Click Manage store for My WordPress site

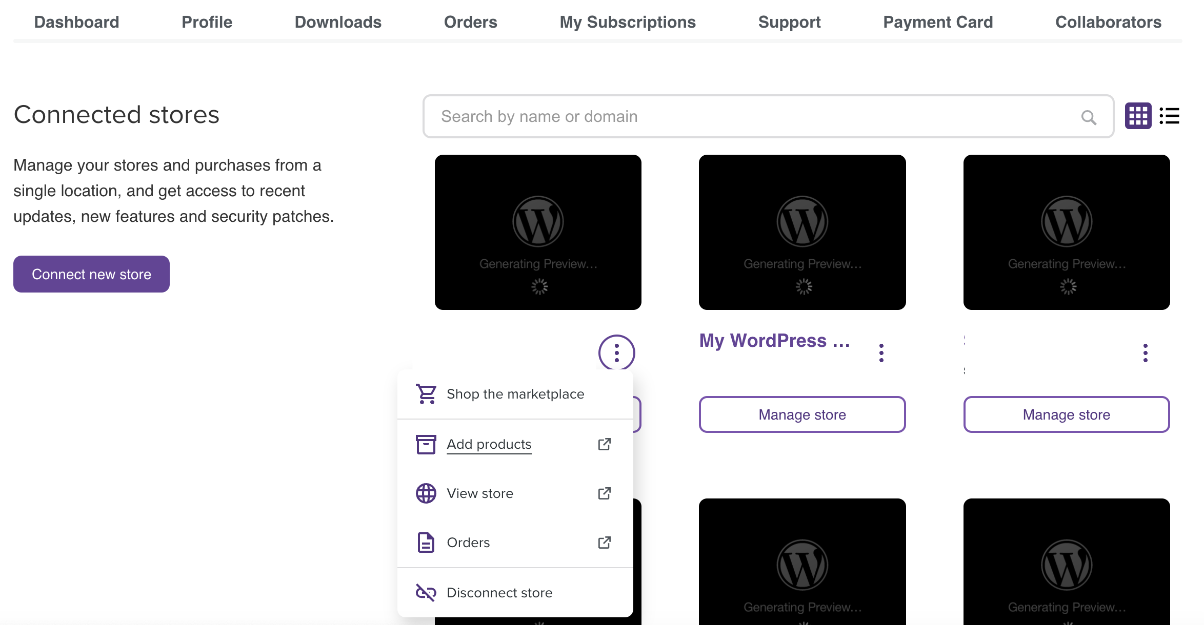point(802,414)
